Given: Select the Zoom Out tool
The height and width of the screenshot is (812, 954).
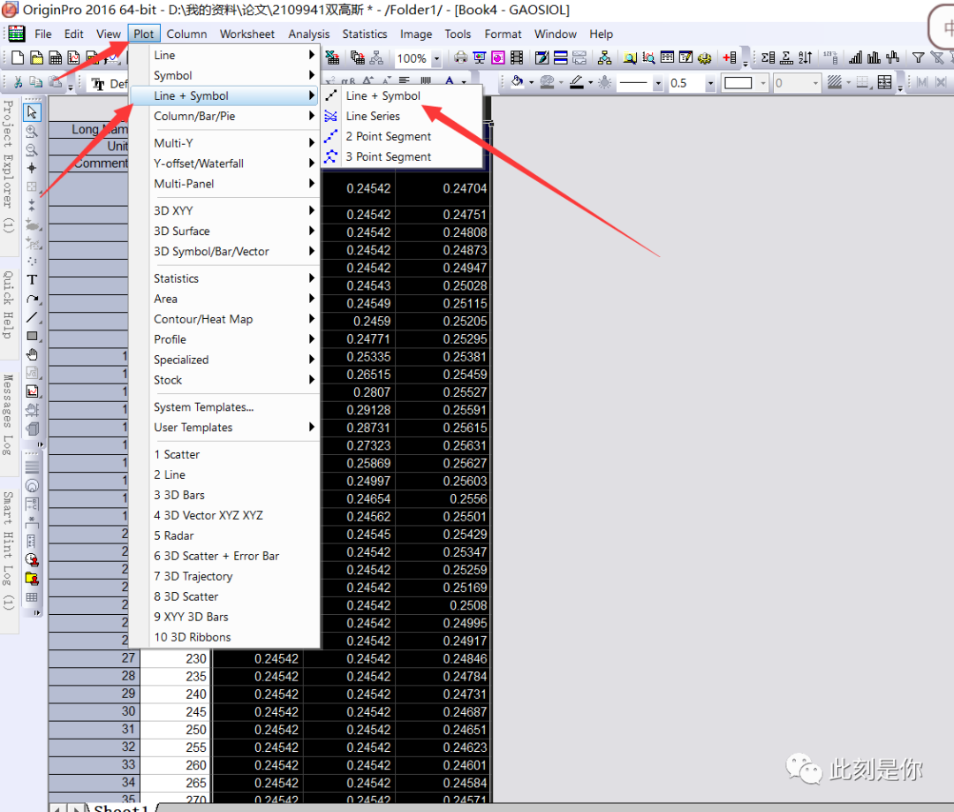Looking at the screenshot, I should 32,148.
